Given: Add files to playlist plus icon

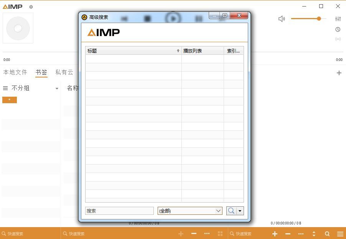Looking at the screenshot, I should [x=275, y=234].
